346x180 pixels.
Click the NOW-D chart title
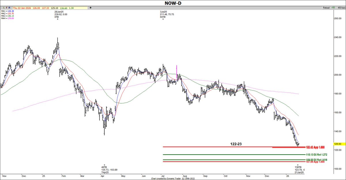173,3
